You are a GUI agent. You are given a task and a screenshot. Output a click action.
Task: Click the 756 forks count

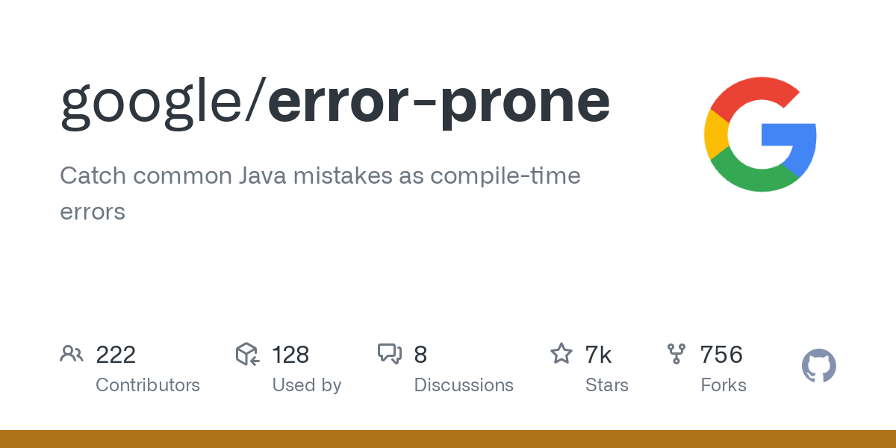coord(721,355)
